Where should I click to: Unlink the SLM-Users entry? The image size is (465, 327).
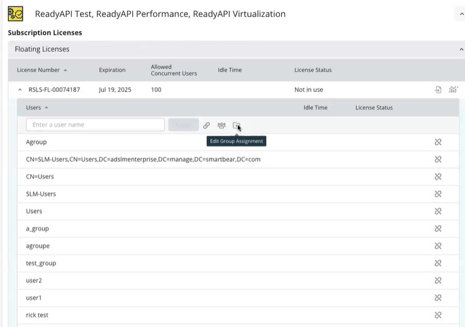[438, 194]
